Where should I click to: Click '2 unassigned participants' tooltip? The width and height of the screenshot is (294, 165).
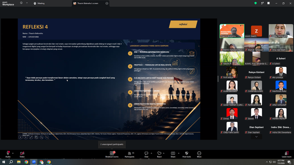coord(112,144)
